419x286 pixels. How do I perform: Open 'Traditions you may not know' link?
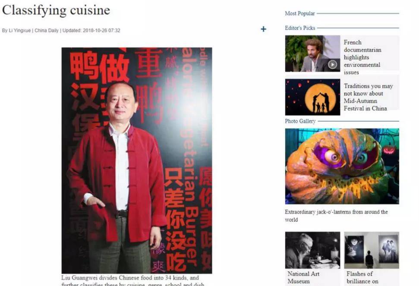click(x=368, y=97)
